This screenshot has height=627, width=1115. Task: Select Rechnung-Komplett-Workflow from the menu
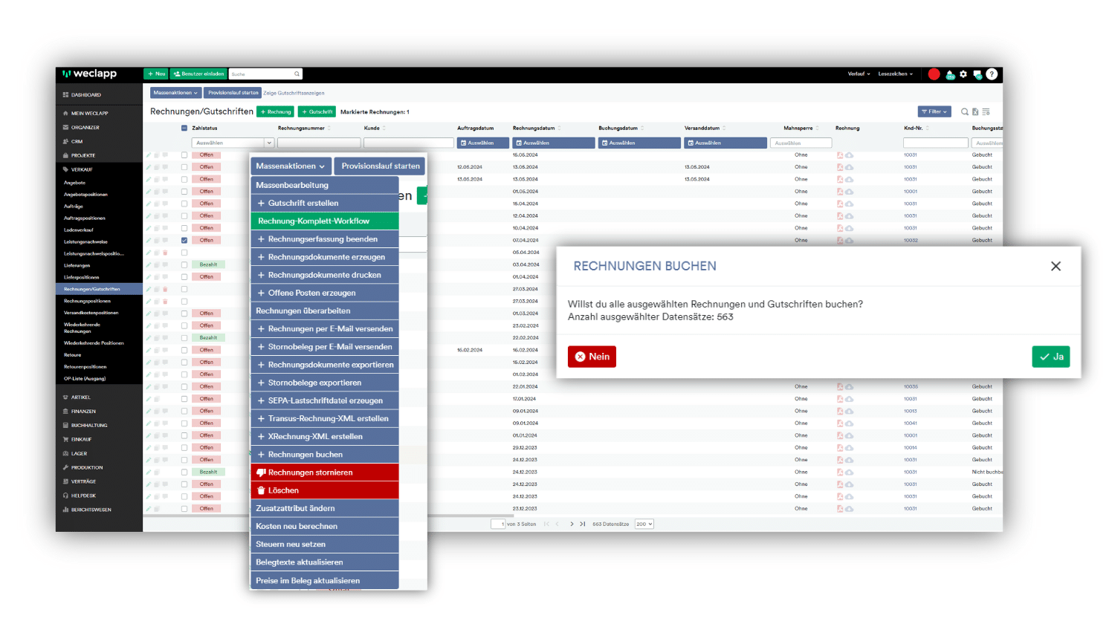click(325, 221)
